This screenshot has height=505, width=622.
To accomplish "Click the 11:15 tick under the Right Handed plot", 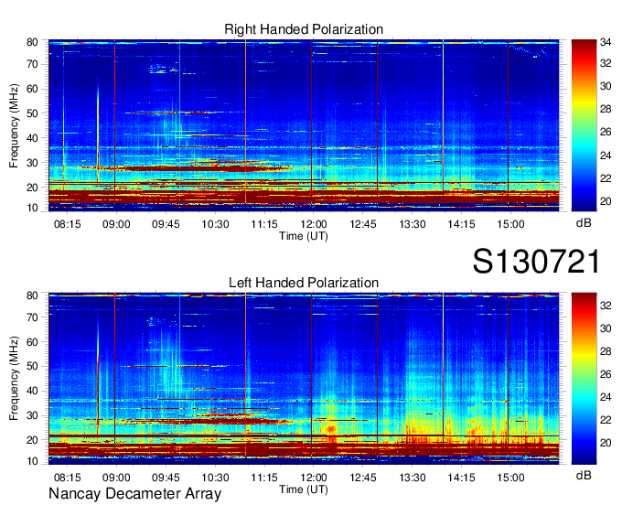I will pyautogui.click(x=264, y=224).
